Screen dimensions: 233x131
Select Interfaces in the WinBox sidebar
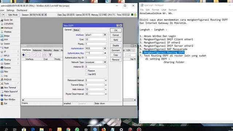coord(8,28)
